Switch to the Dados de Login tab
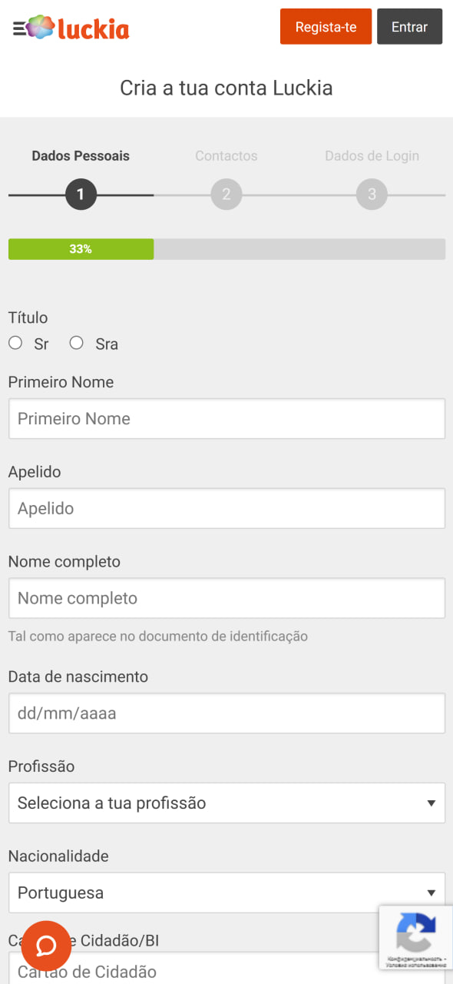The width and height of the screenshot is (453, 984). [x=372, y=156]
